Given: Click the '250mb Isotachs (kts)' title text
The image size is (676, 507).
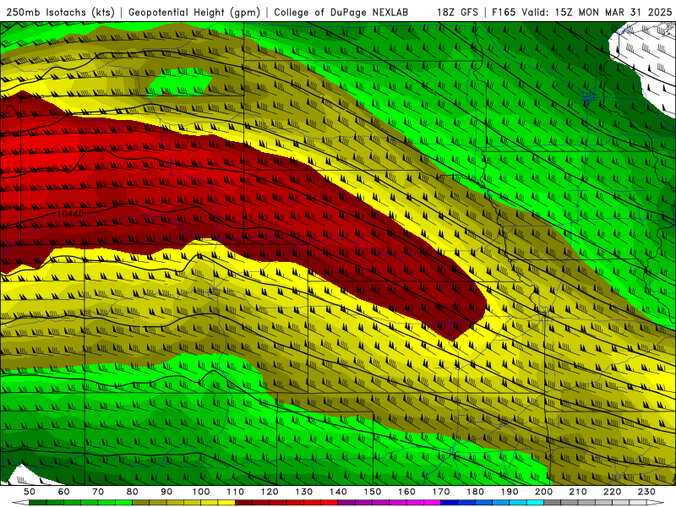Looking at the screenshot, I should (x=61, y=12).
